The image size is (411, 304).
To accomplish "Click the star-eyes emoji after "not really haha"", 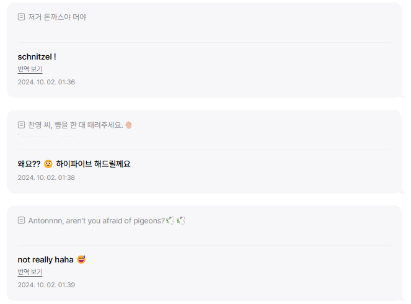I will click(81, 259).
